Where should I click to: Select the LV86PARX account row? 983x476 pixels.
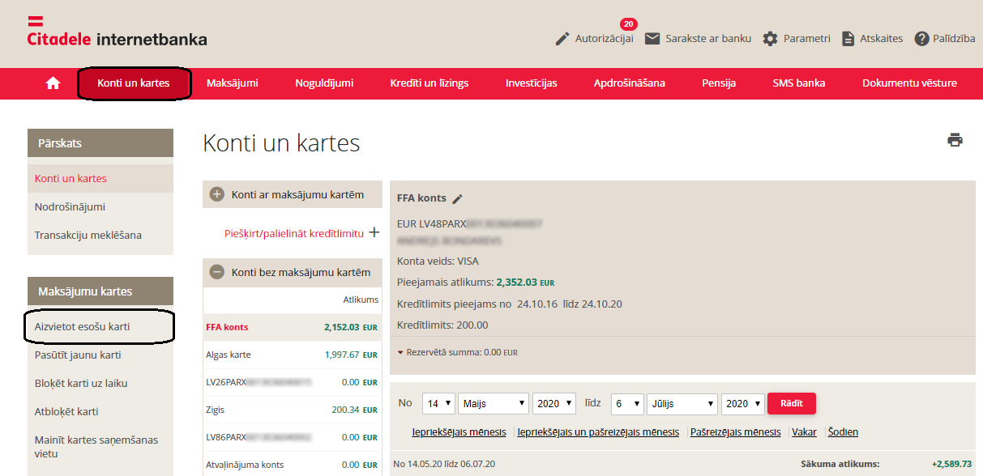pos(293,437)
